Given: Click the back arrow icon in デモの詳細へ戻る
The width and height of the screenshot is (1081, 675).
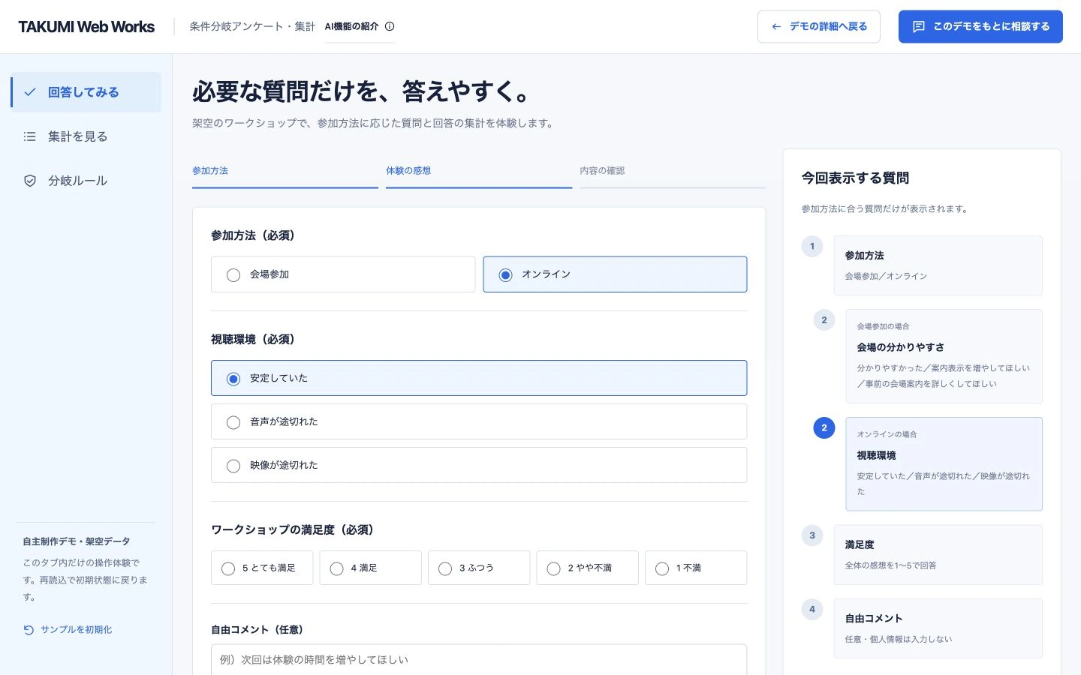Looking at the screenshot, I should click(x=776, y=26).
